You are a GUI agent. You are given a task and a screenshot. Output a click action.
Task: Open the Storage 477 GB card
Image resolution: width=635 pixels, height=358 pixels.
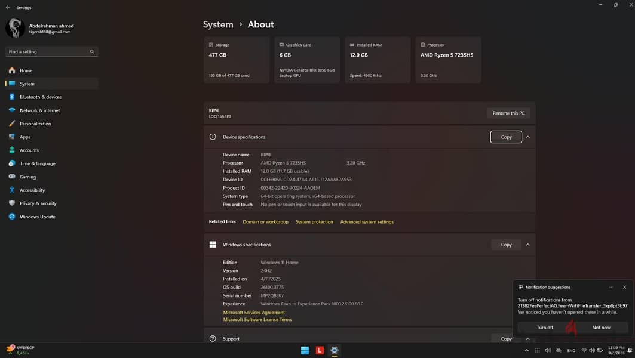tap(237, 60)
